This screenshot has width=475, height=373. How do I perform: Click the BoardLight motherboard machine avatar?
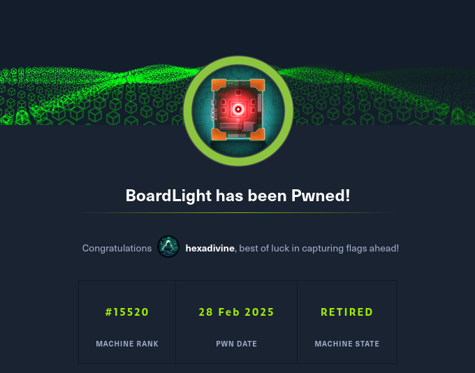(x=238, y=110)
